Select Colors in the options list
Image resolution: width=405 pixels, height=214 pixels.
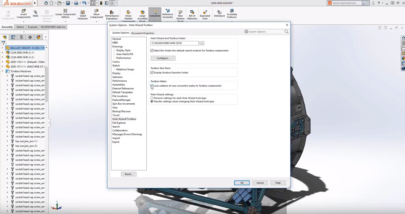tap(116, 62)
